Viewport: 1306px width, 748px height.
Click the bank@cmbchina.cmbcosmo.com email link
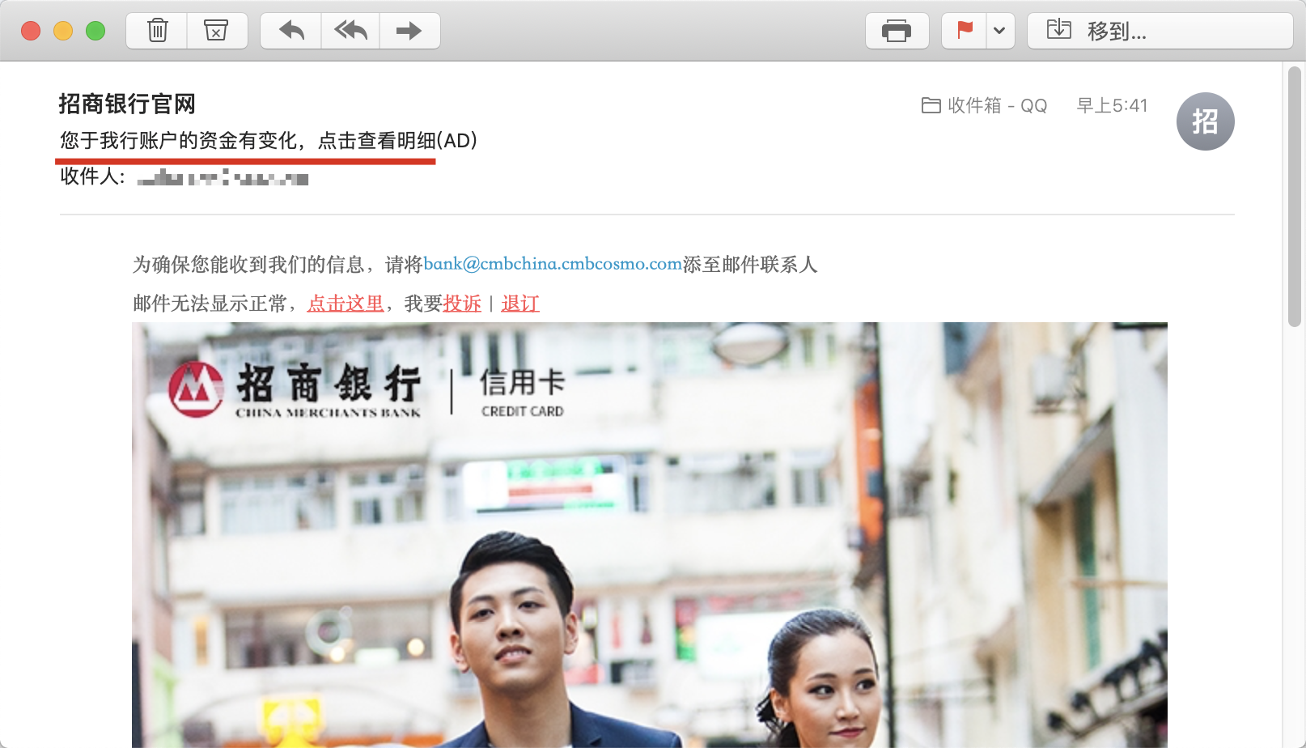[553, 264]
